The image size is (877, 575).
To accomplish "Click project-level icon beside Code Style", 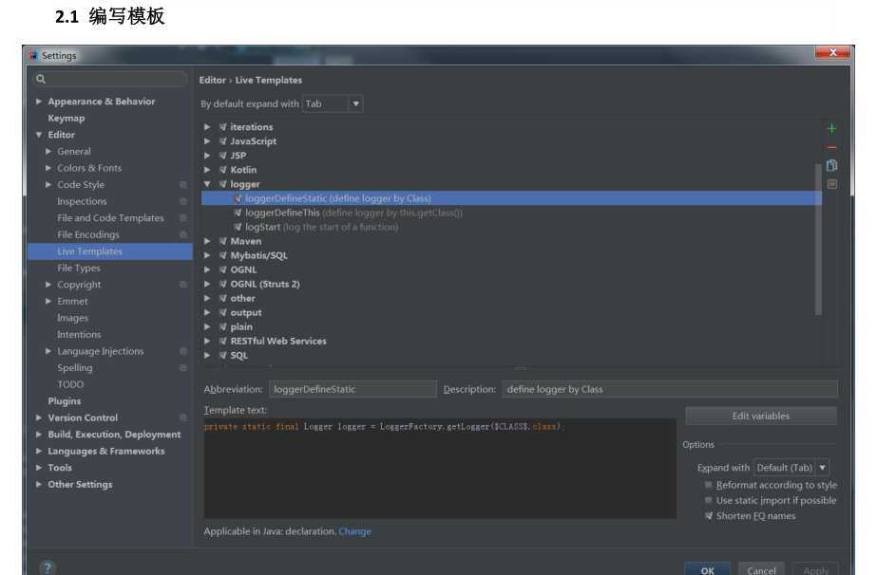I will click(182, 184).
